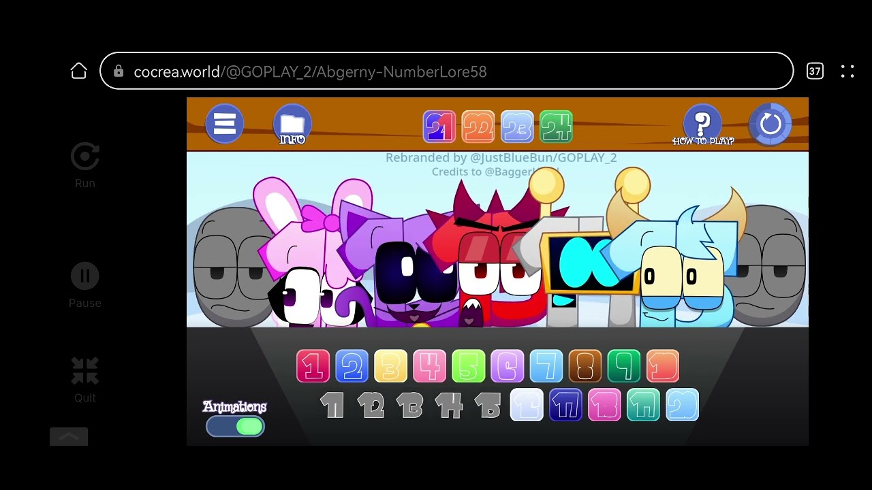Pick the light blue number 7 tile
Viewport: 872px width, 490px height.
[x=546, y=366]
